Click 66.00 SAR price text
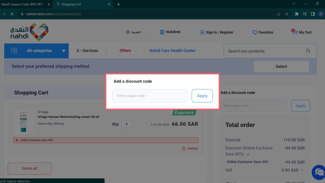The image size is (325, 183). pyautogui.click(x=185, y=124)
